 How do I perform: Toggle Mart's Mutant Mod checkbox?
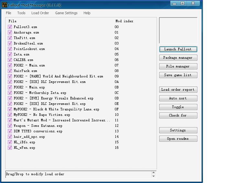click(x=10, y=120)
